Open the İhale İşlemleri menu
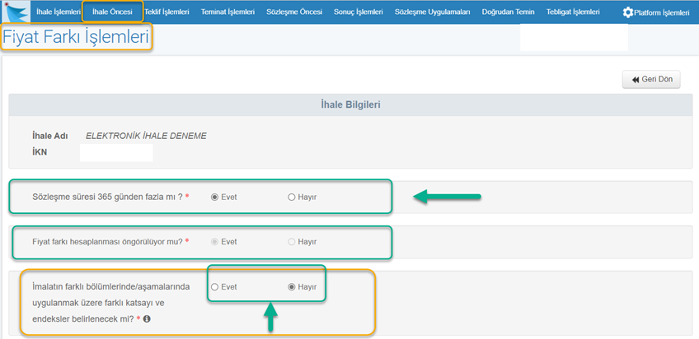 (x=59, y=12)
